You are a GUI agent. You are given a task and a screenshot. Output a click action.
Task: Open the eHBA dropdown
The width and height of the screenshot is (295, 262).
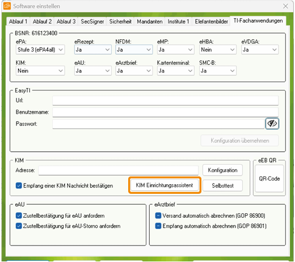[218, 49]
